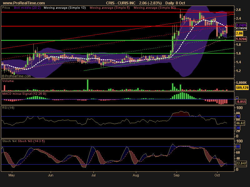Click the Jul marker on the time axis
This screenshot has width=250, height=187.
(93, 175)
